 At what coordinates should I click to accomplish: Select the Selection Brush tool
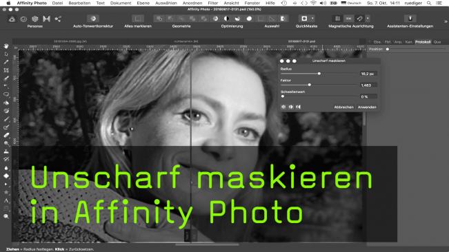tap(6, 78)
